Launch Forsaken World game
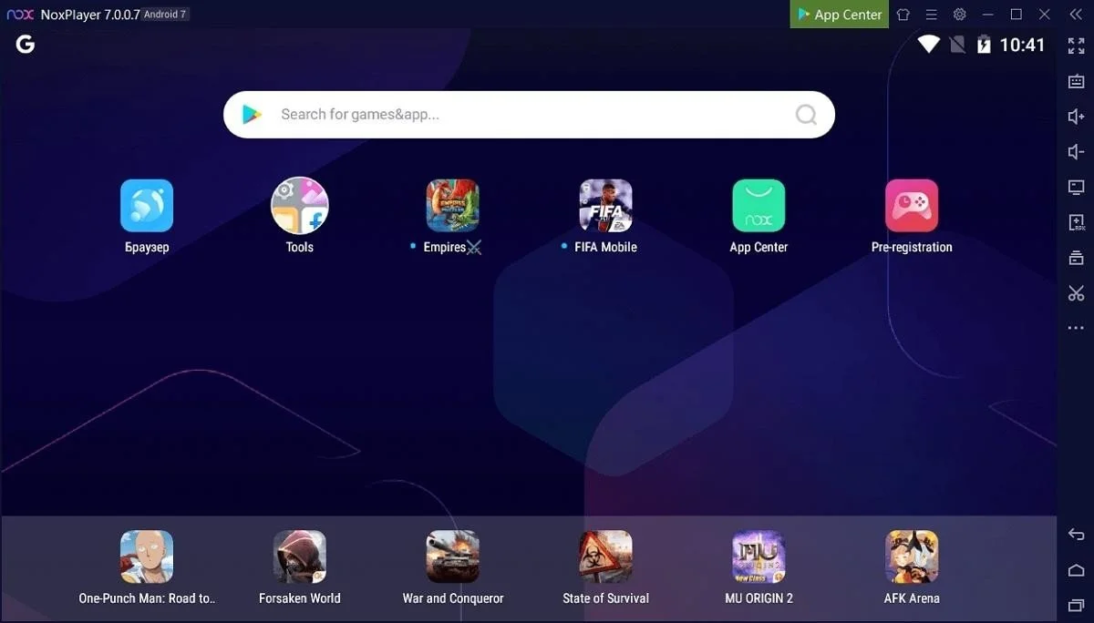The height and width of the screenshot is (623, 1094). 300,557
